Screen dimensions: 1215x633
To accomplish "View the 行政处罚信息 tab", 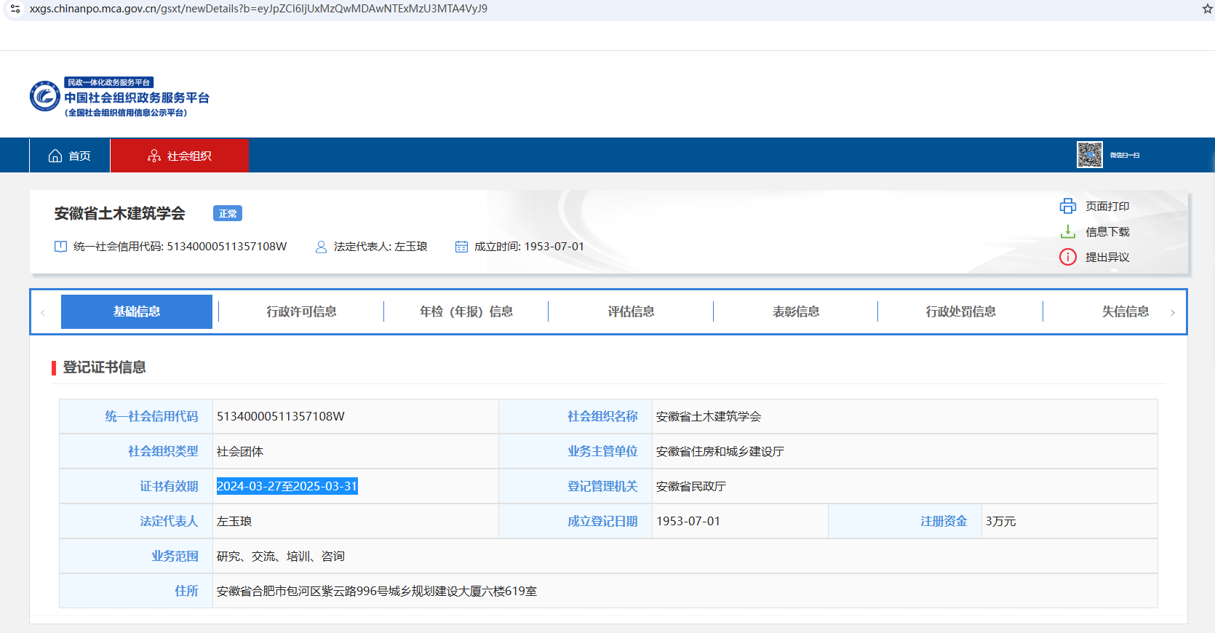I will (x=960, y=311).
